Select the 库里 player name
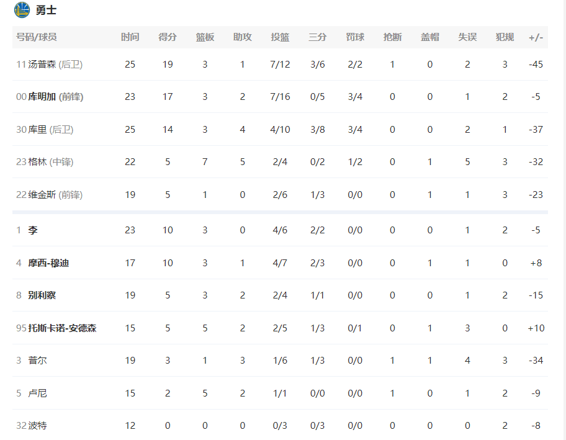The height and width of the screenshot is (440, 566). point(37,130)
